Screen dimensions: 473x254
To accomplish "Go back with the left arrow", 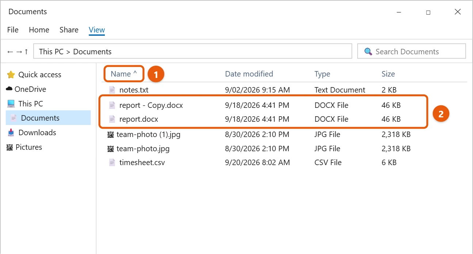I will (11, 52).
